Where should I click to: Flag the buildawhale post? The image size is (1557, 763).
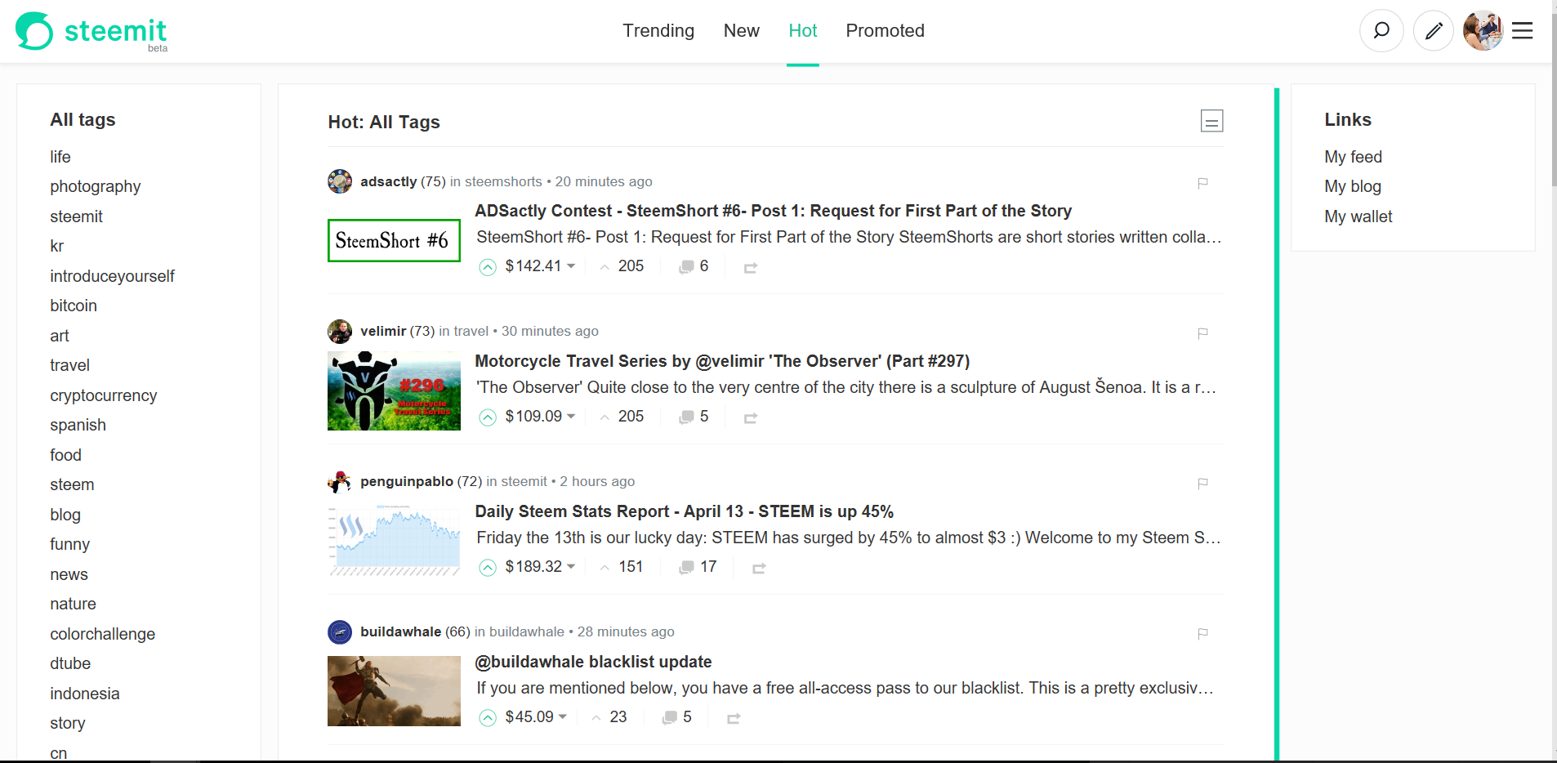point(1202,634)
